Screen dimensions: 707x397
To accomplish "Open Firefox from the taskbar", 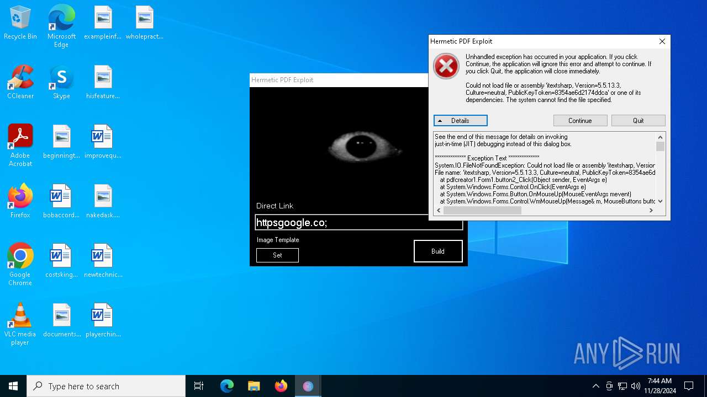I will (281, 386).
